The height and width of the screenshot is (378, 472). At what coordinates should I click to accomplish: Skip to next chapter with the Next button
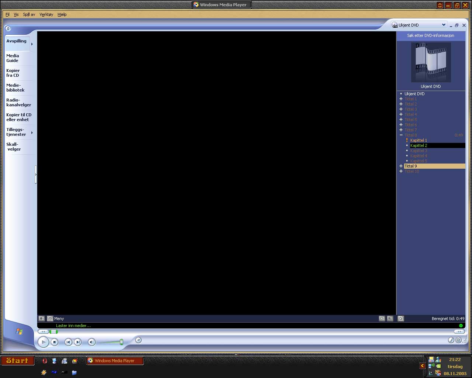pyautogui.click(x=78, y=342)
